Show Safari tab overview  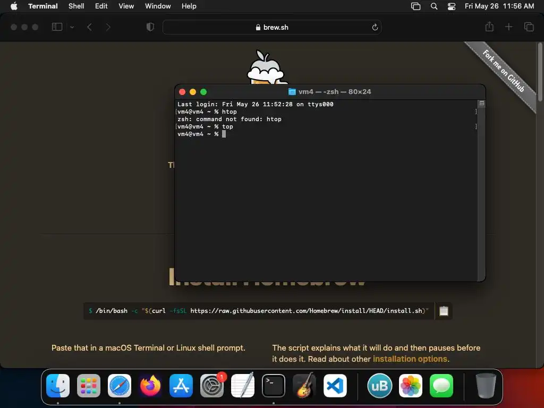[x=529, y=27]
